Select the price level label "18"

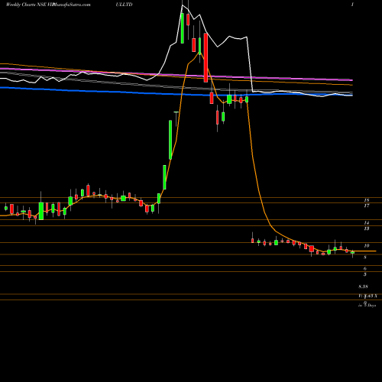(x=367, y=200)
